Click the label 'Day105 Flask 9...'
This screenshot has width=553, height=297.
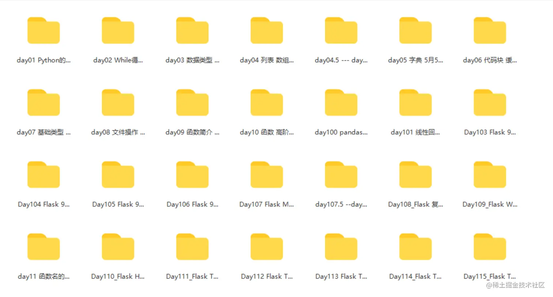click(118, 204)
